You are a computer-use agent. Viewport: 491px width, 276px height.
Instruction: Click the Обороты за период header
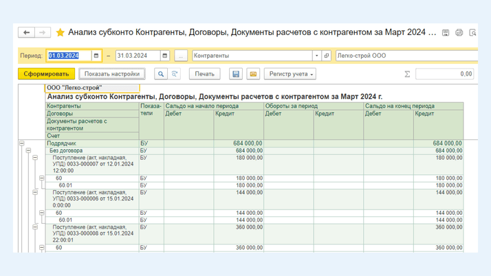tap(314, 106)
